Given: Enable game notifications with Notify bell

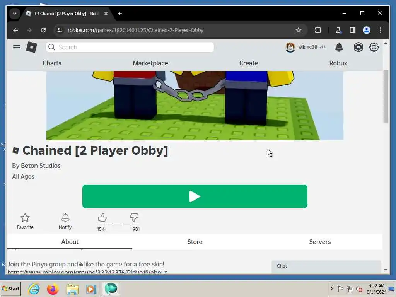Looking at the screenshot, I should tap(65, 221).
